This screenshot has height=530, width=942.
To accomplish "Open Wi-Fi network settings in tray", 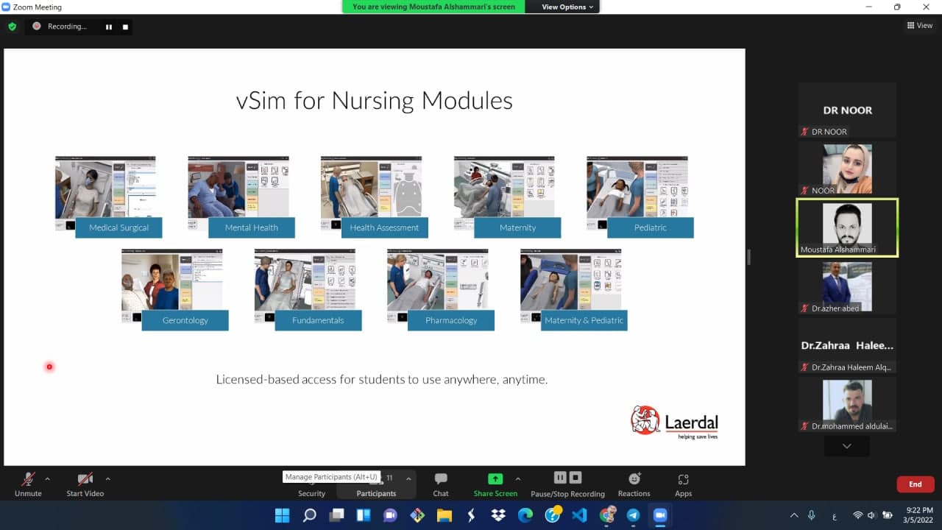I will [857, 515].
